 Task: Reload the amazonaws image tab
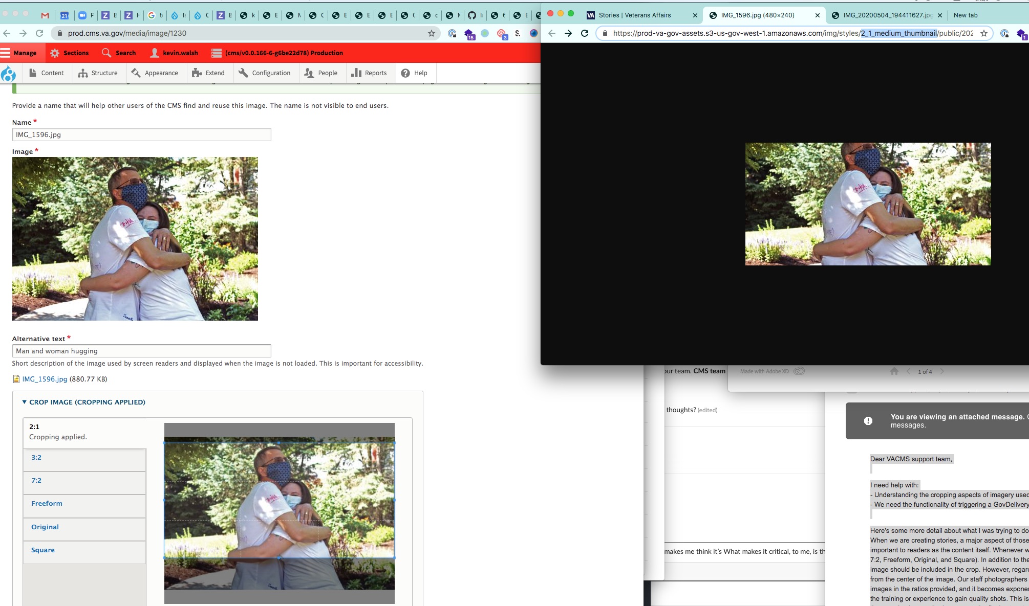pyautogui.click(x=585, y=33)
